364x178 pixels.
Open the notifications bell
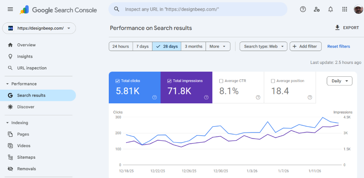pyautogui.click(x=331, y=9)
